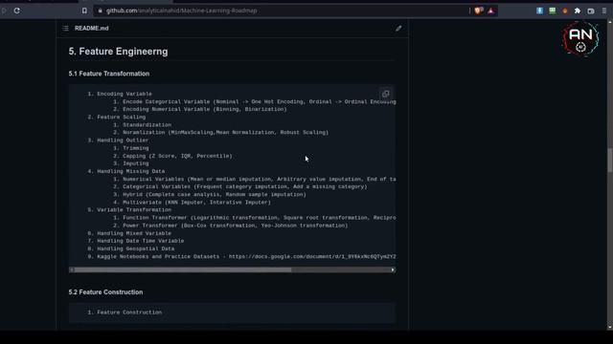Open the Extensions puzzle piece menu
Viewport: 613px width, 344px height.
pos(578,11)
